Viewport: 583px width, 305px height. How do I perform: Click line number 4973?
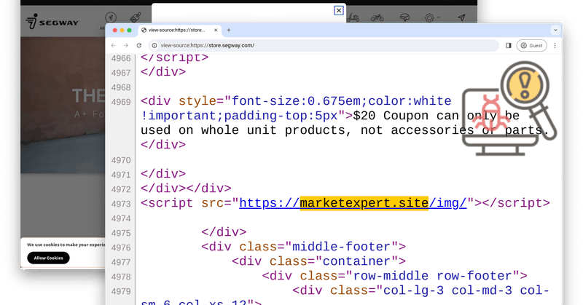(x=121, y=204)
